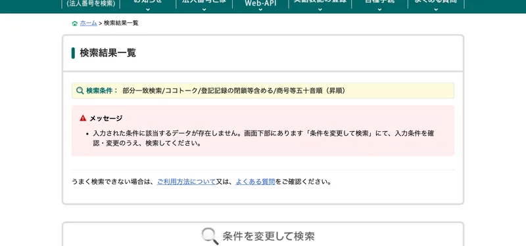This screenshot has width=526, height=246.
Task: Click the 検索結果一覧 page heading
Action: (108, 53)
